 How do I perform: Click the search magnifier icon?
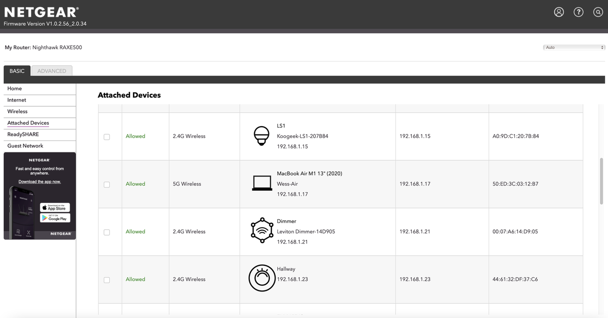coord(598,12)
